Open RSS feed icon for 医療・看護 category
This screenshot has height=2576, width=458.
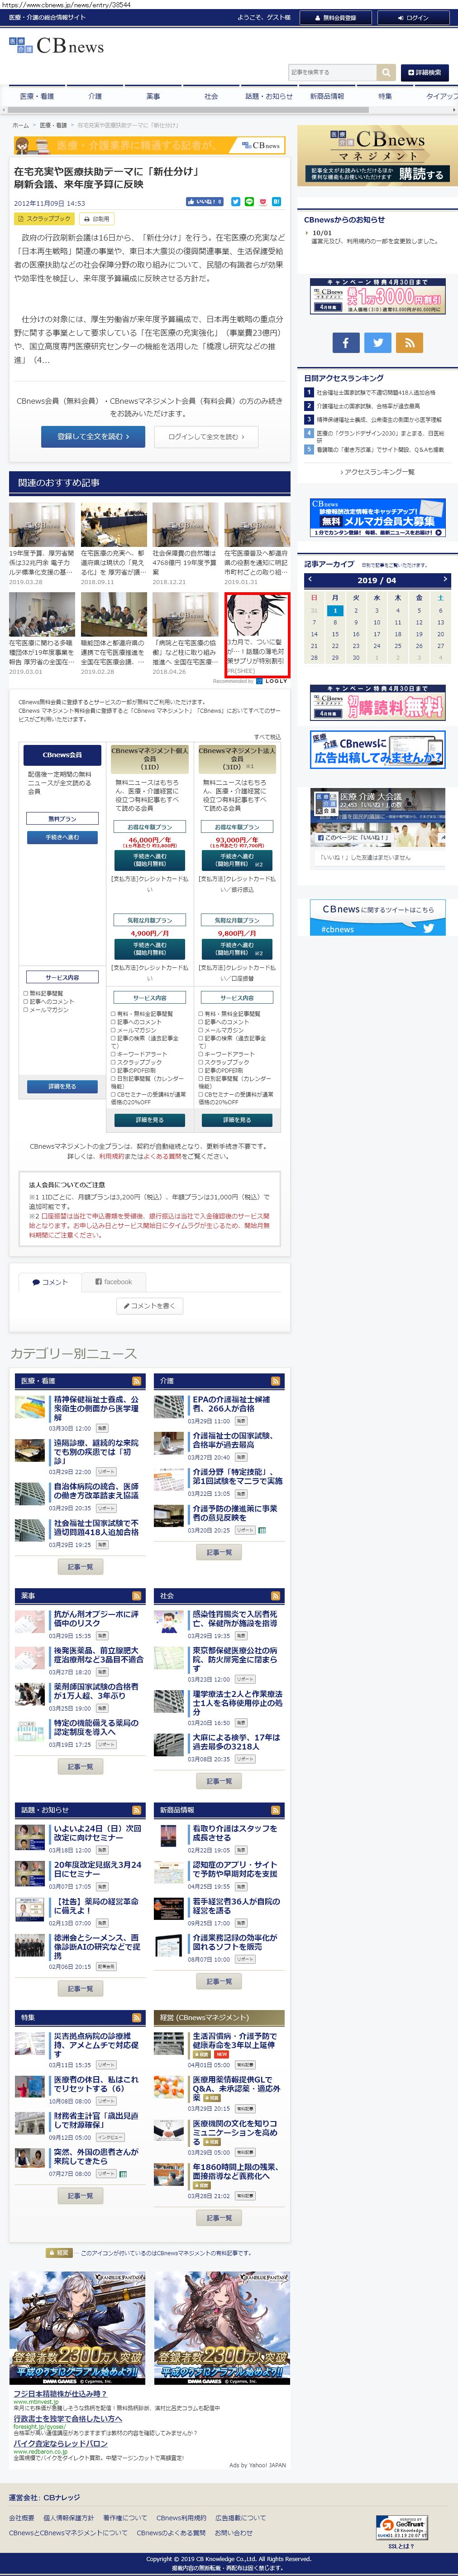136,1381
